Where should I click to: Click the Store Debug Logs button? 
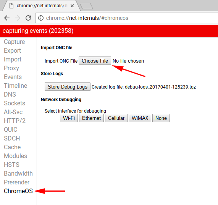pos(68,87)
